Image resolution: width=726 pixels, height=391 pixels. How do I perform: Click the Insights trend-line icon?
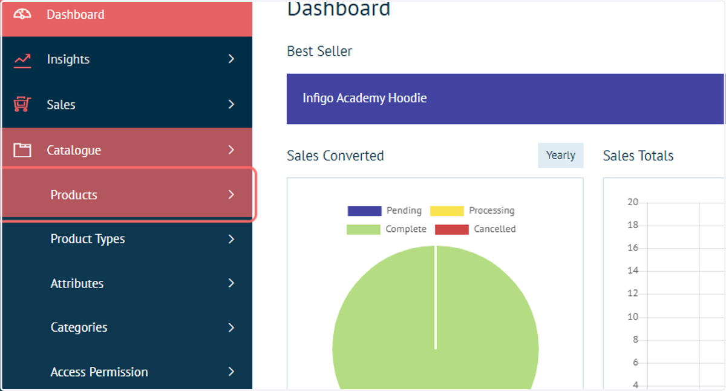[x=22, y=59]
